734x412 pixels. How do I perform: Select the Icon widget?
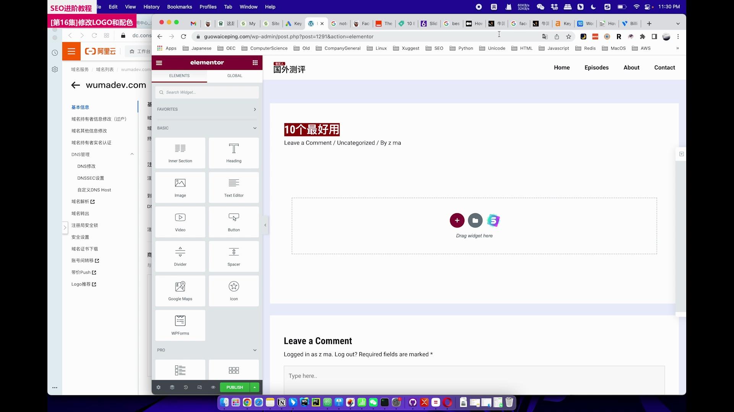coord(234,291)
